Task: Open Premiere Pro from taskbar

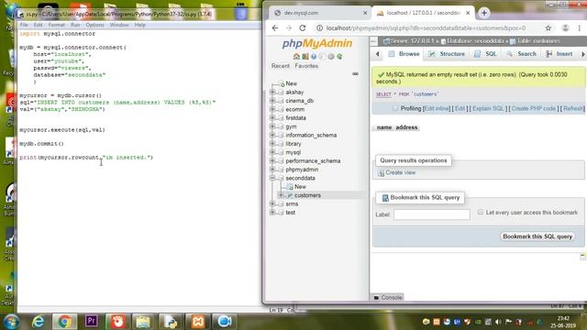Action: (92, 321)
